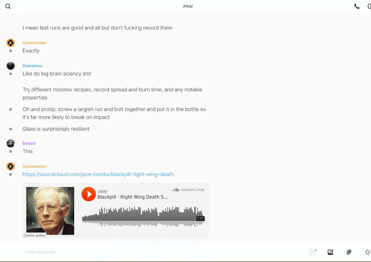Click Diabeetus's profile avatar
371x262 pixels.
tap(10, 66)
